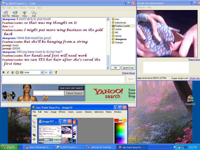This screenshot has height=150, width=200.
Task: Select the Mover tool in Paint Shop Pro
Action: pos(34,139)
